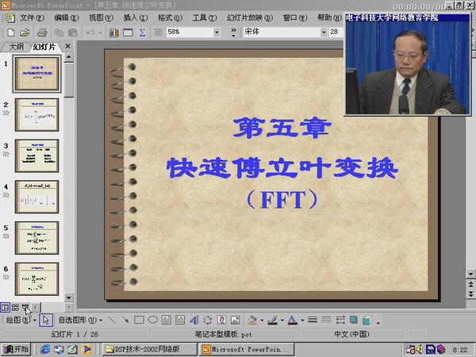
Task: Switch to normal view button
Action: (x=6, y=307)
